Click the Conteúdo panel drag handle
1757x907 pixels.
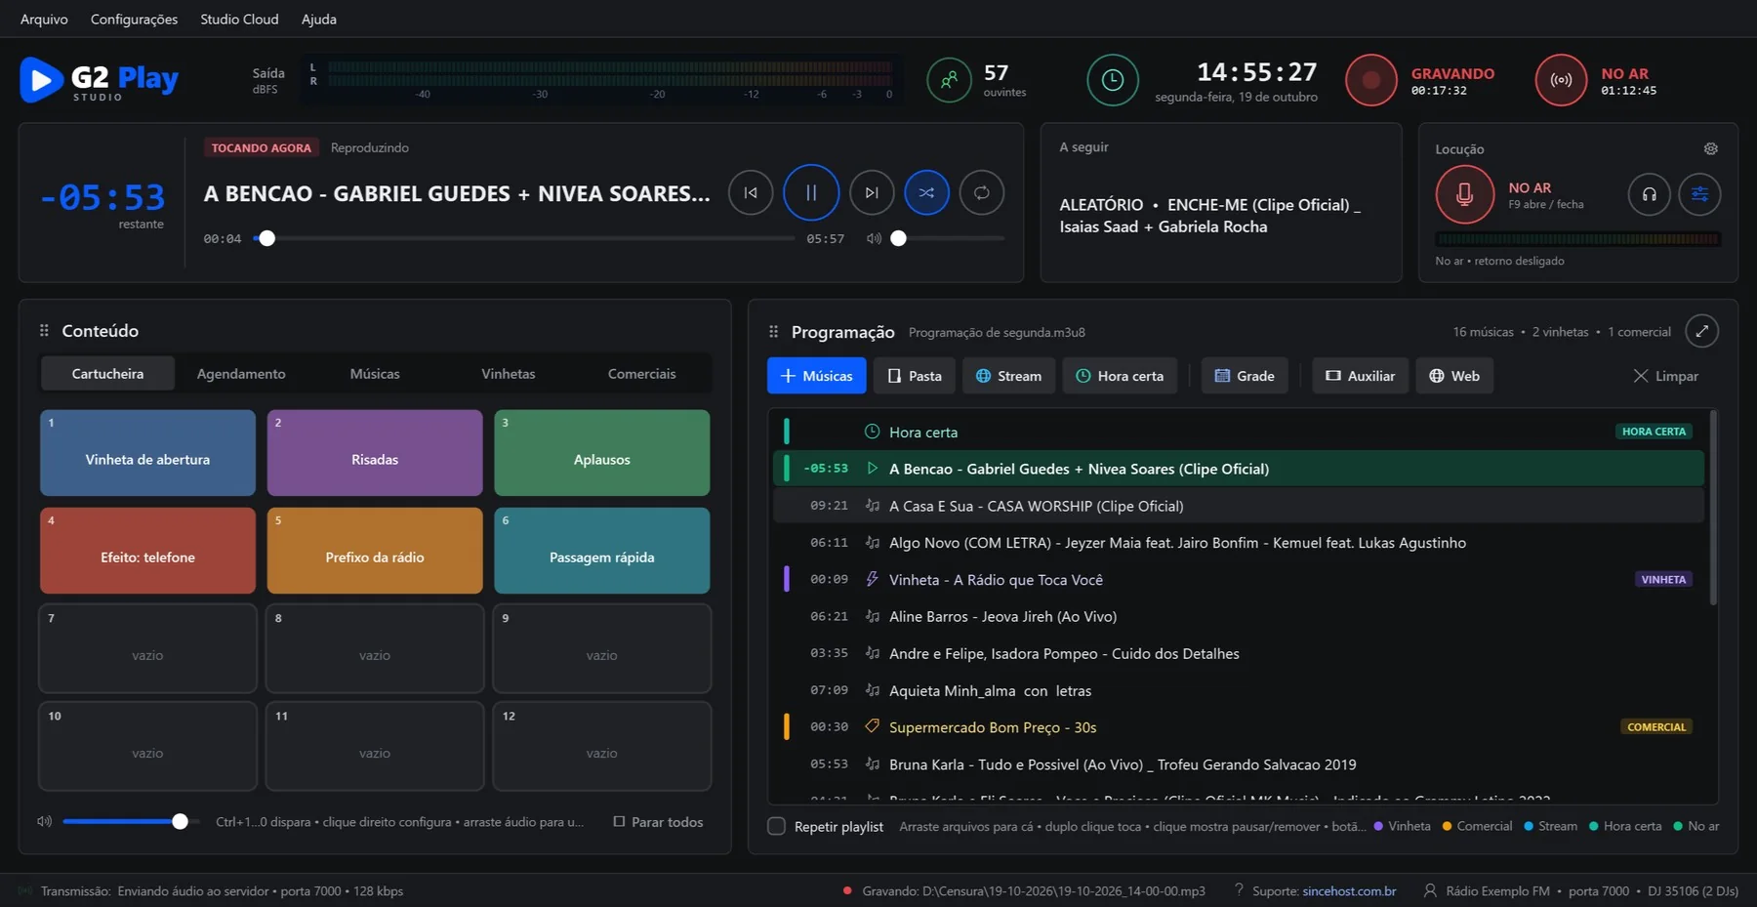44,331
